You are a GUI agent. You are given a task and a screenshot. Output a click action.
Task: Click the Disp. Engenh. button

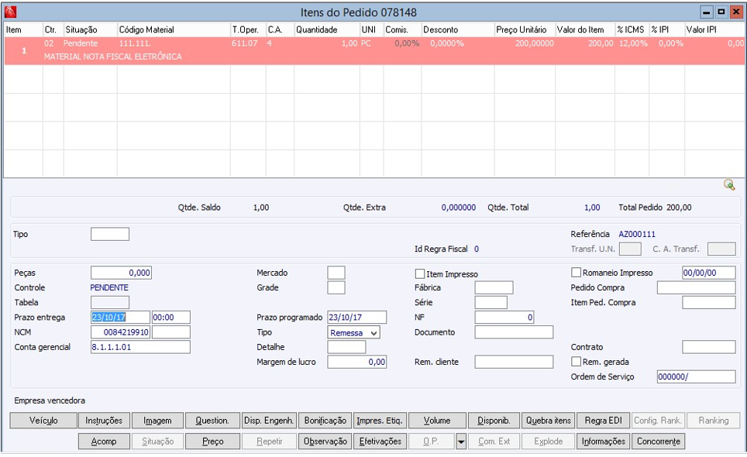pyautogui.click(x=269, y=421)
